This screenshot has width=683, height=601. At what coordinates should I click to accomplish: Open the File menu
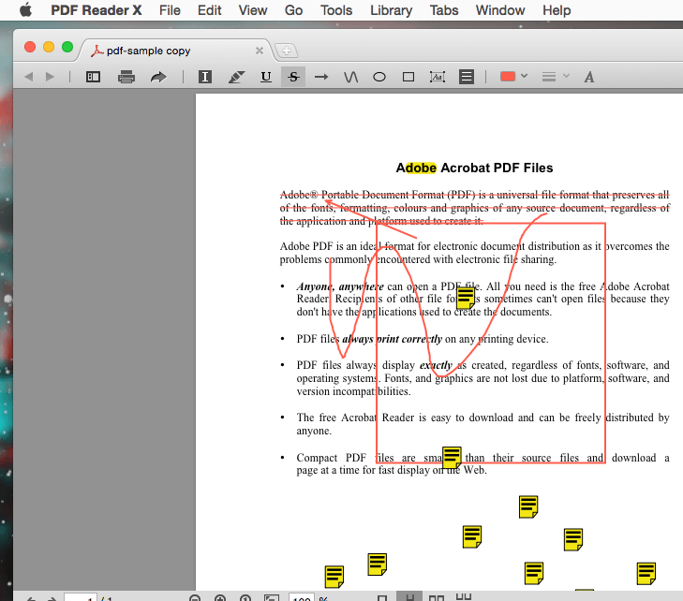click(170, 10)
